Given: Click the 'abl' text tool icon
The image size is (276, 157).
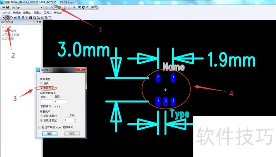Looking at the screenshot, I should pyautogui.click(x=15, y=17).
